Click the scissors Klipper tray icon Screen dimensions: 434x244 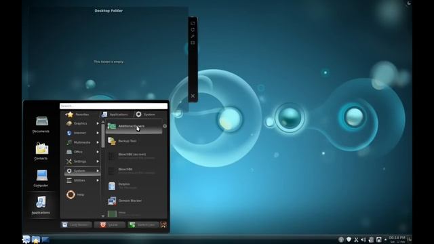[x=356, y=239]
